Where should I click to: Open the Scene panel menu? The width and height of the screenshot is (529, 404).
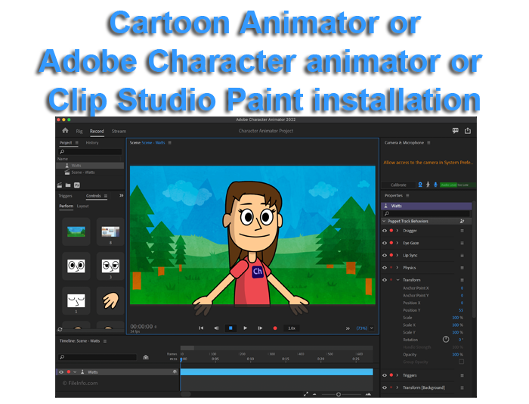pos(170,142)
